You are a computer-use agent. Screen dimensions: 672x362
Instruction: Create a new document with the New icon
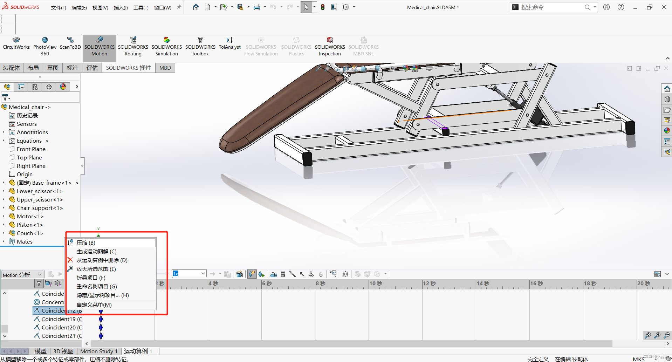(x=207, y=7)
